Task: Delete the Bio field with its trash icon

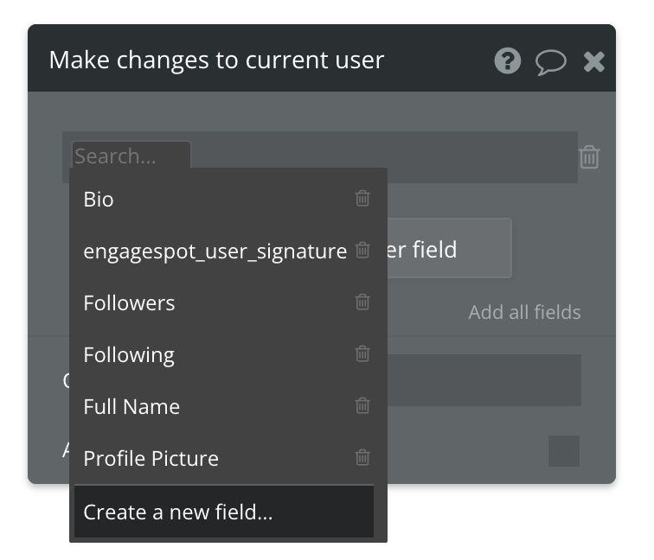Action: click(x=362, y=199)
